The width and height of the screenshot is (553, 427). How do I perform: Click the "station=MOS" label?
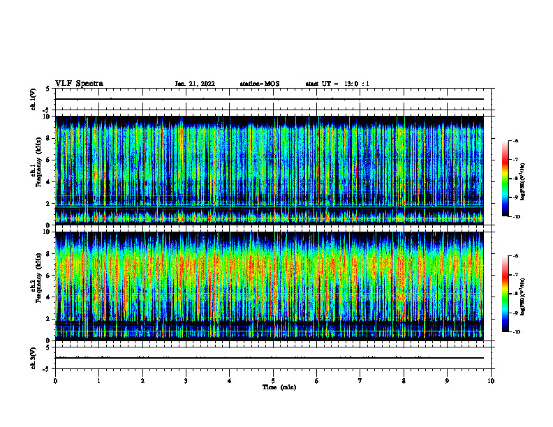(x=260, y=84)
